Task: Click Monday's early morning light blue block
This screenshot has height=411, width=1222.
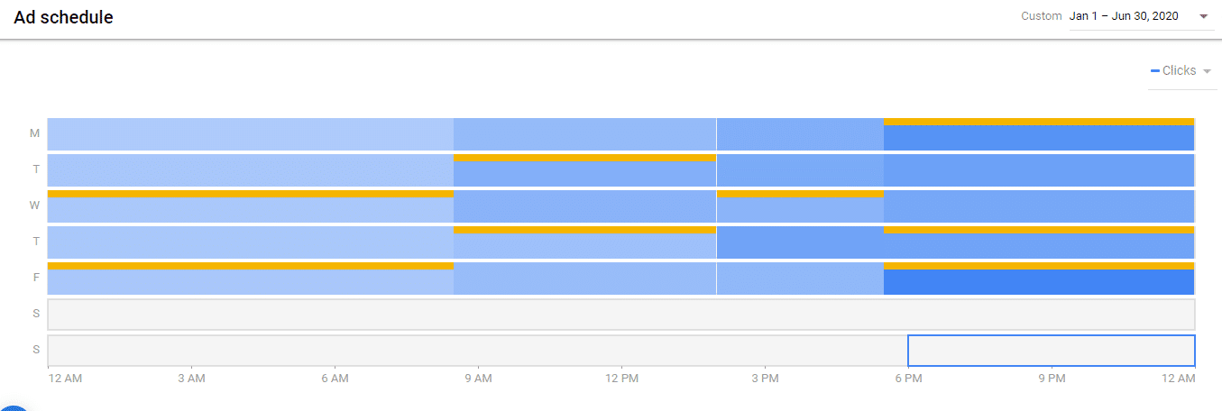Action: [250, 134]
